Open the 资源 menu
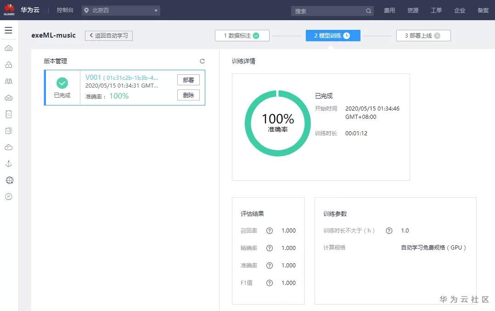 point(413,11)
